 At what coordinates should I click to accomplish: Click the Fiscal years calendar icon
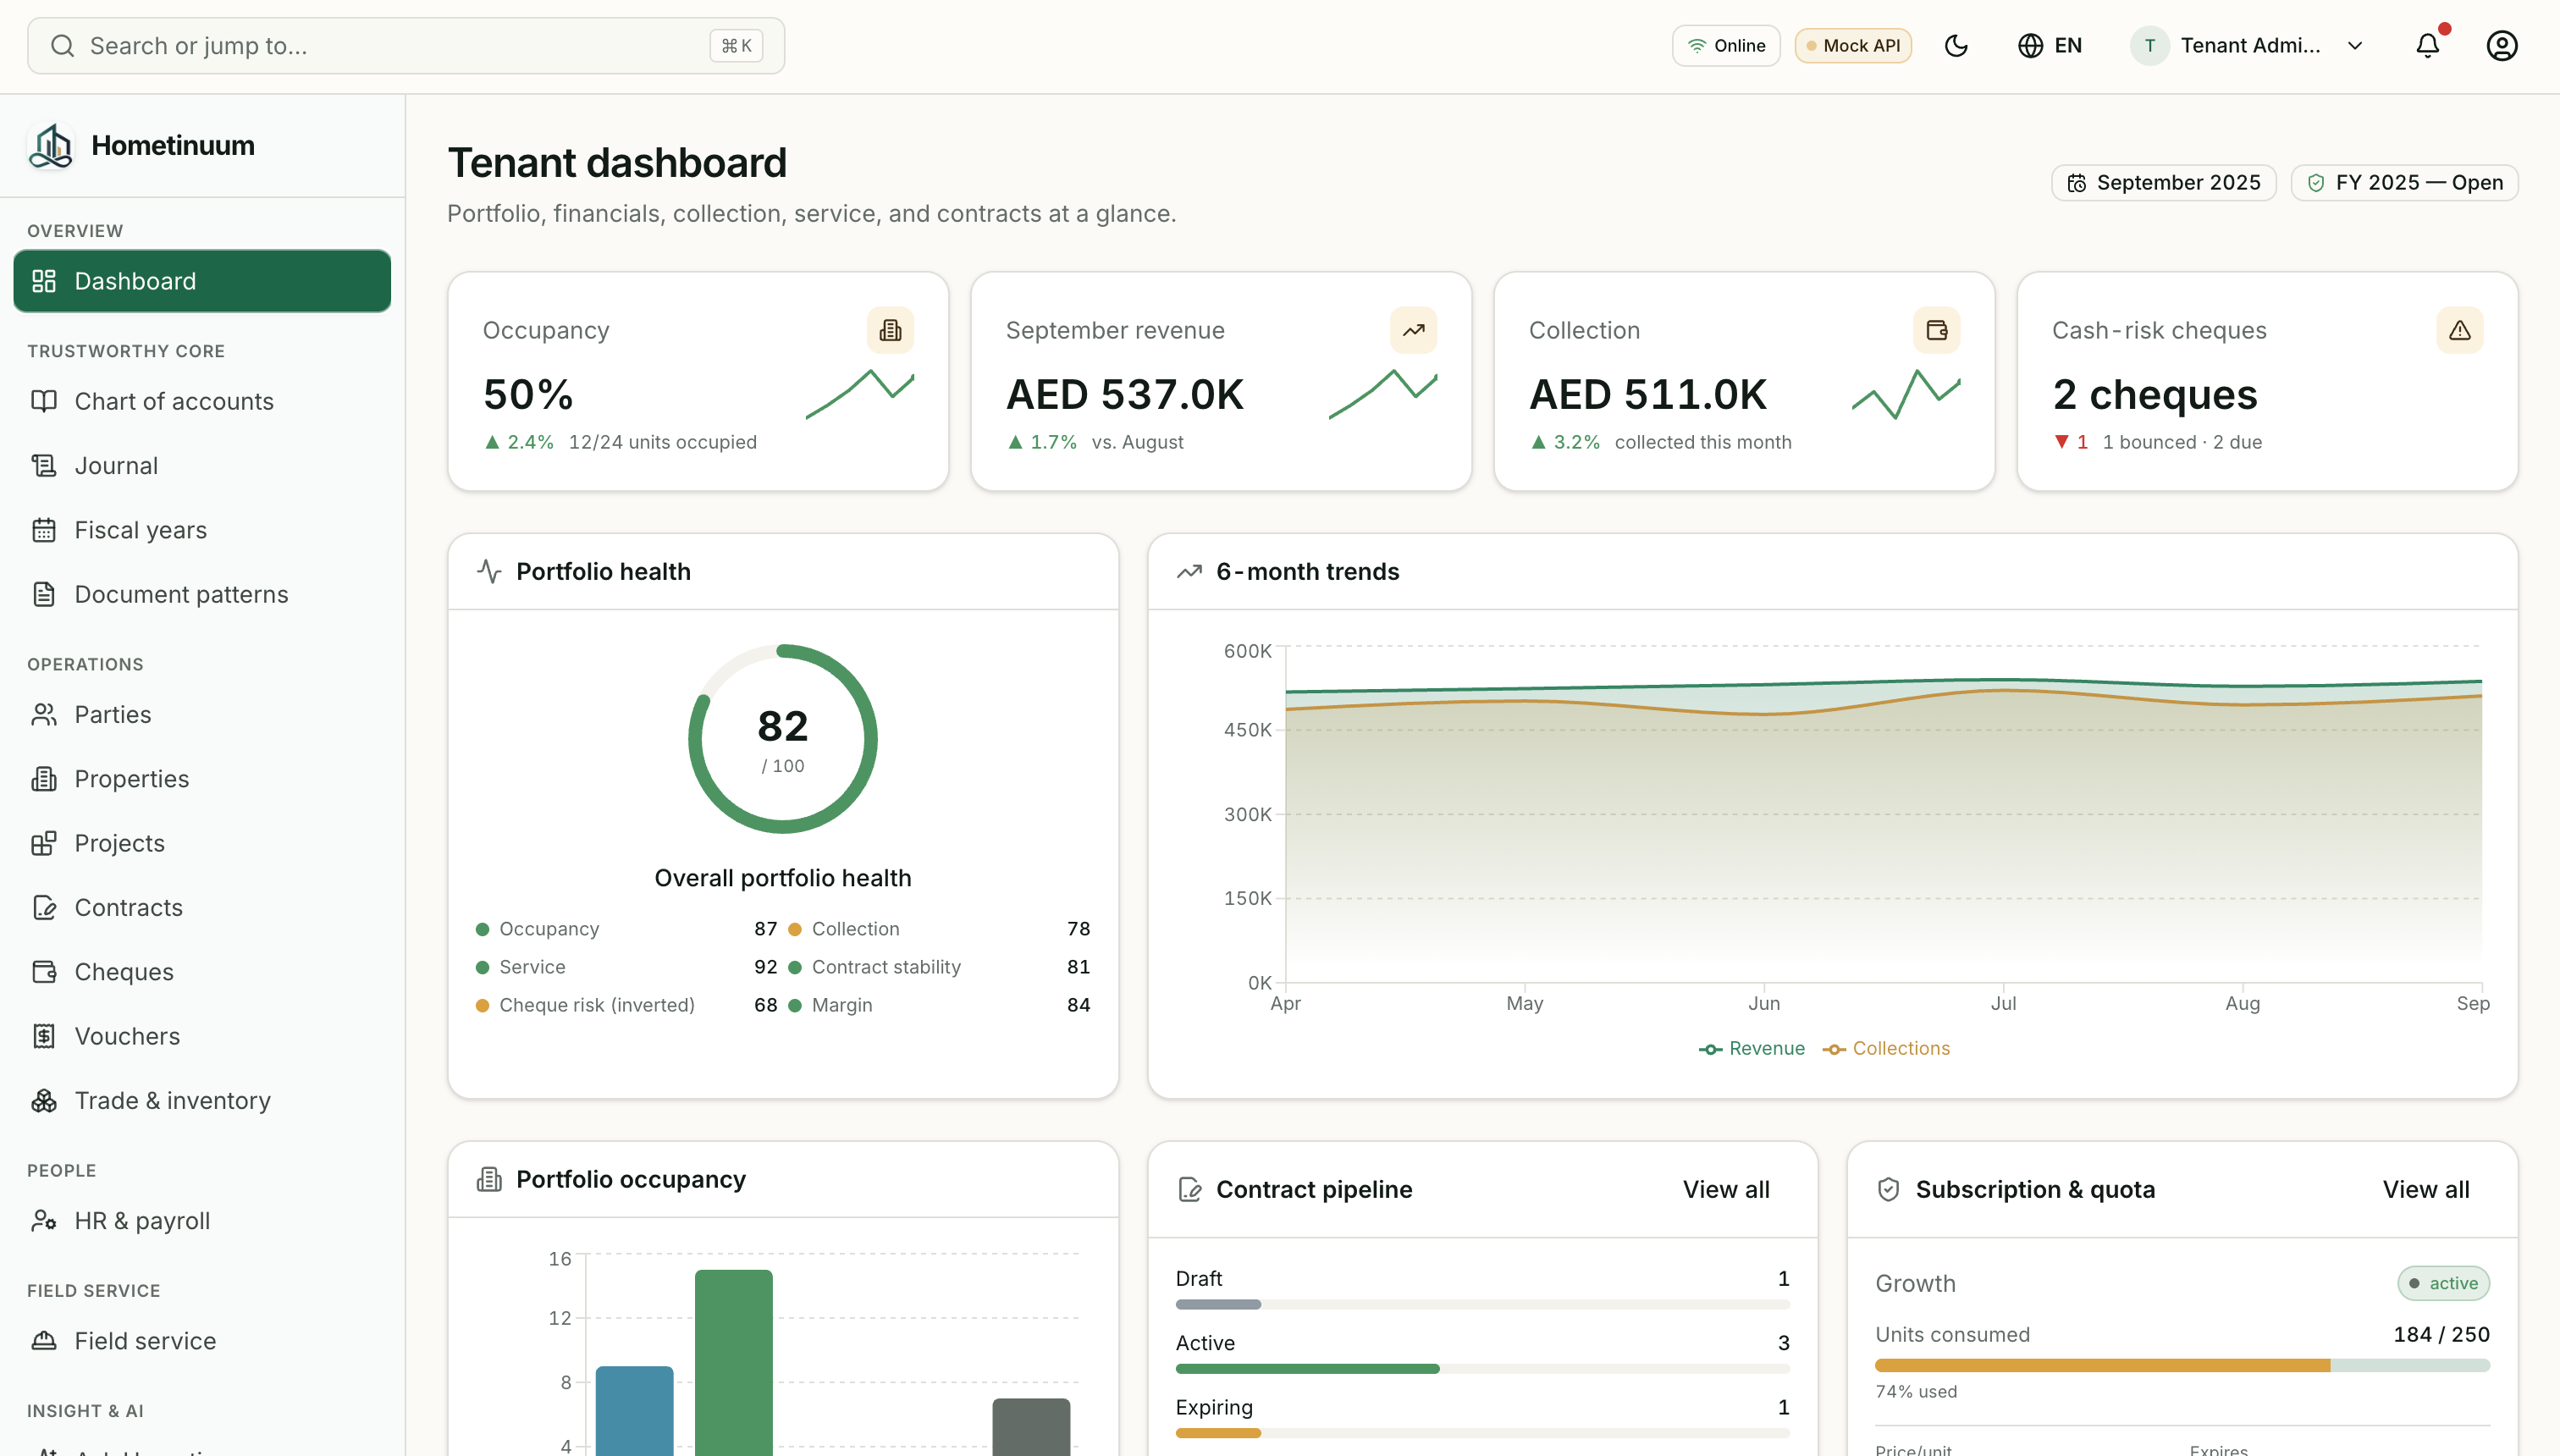44,530
